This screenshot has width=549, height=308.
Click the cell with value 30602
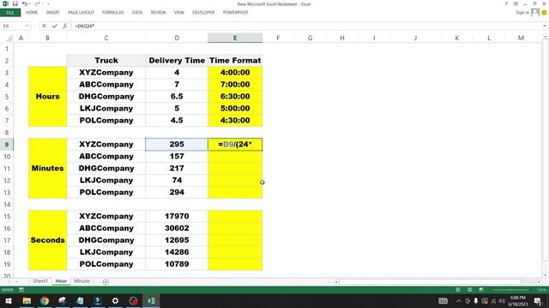177,228
